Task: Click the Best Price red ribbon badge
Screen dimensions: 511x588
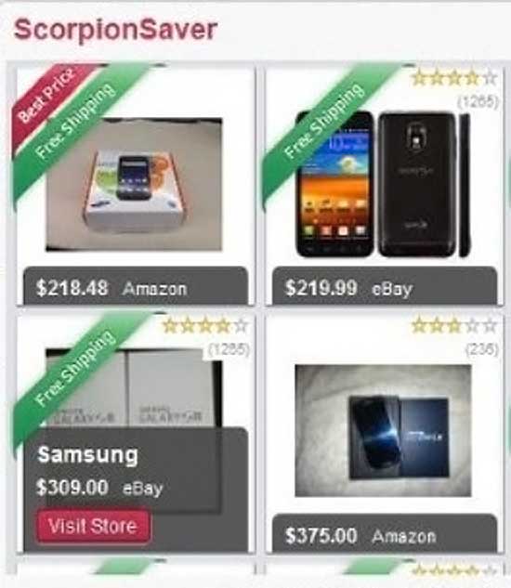Action: 48,96
